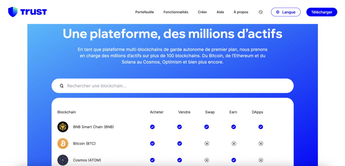Click the search magnifier icon
345x166 pixels.
click(62, 86)
